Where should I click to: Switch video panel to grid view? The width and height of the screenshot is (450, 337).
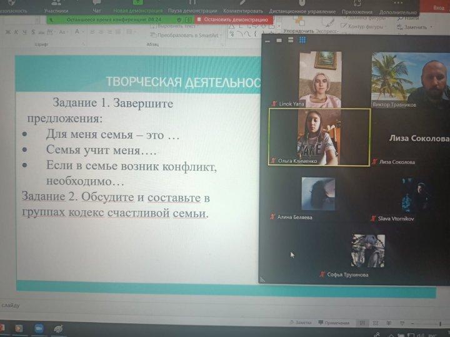pos(302,40)
